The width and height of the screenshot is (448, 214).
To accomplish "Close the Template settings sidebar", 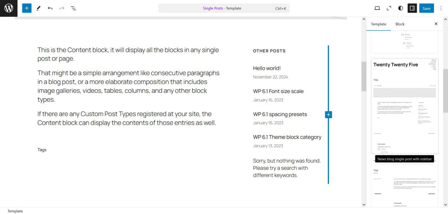I will pos(436,24).
